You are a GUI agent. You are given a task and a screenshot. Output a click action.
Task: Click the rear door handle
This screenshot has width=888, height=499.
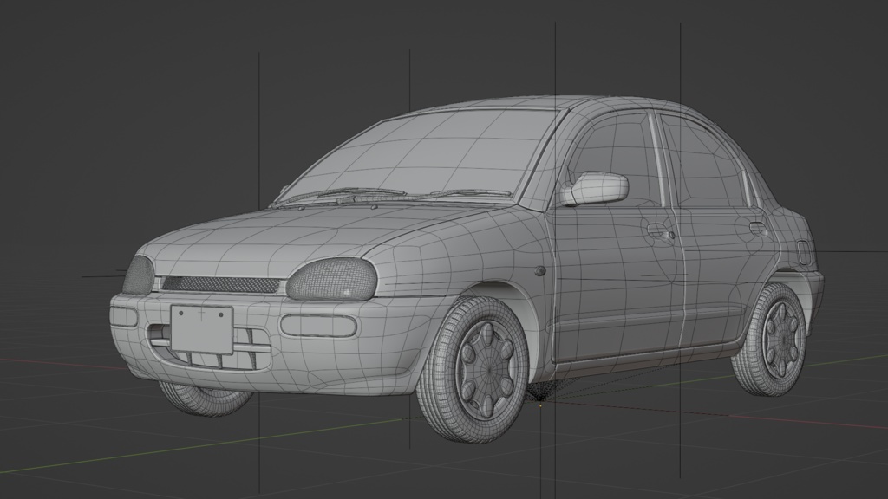pyautogui.click(x=758, y=229)
